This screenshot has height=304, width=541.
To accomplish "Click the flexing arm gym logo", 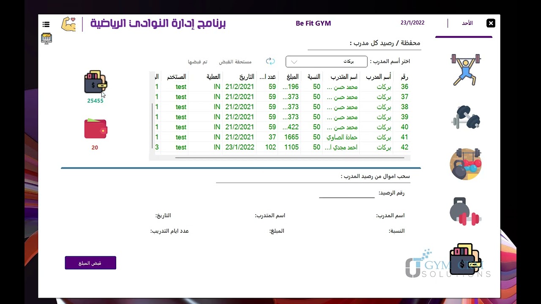I will click(68, 24).
